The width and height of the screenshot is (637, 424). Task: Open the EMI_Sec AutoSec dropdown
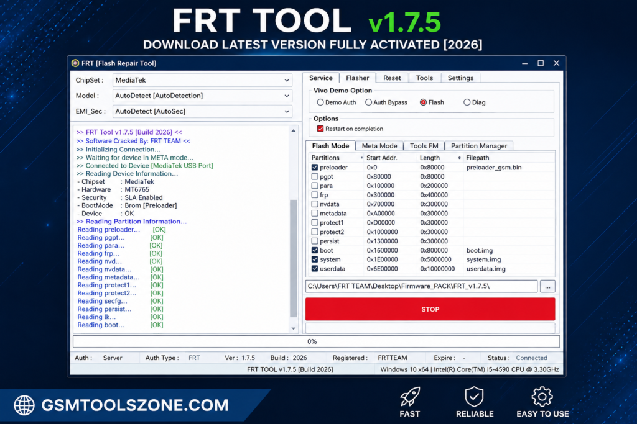(x=202, y=111)
